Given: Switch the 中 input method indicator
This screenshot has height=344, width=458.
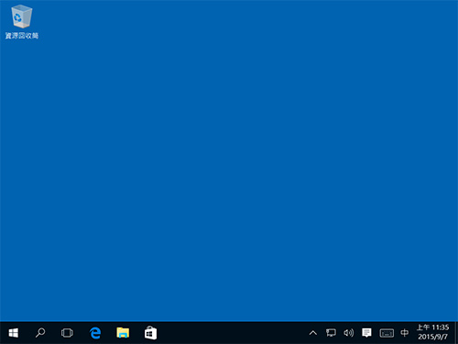Looking at the screenshot, I should coord(405,333).
